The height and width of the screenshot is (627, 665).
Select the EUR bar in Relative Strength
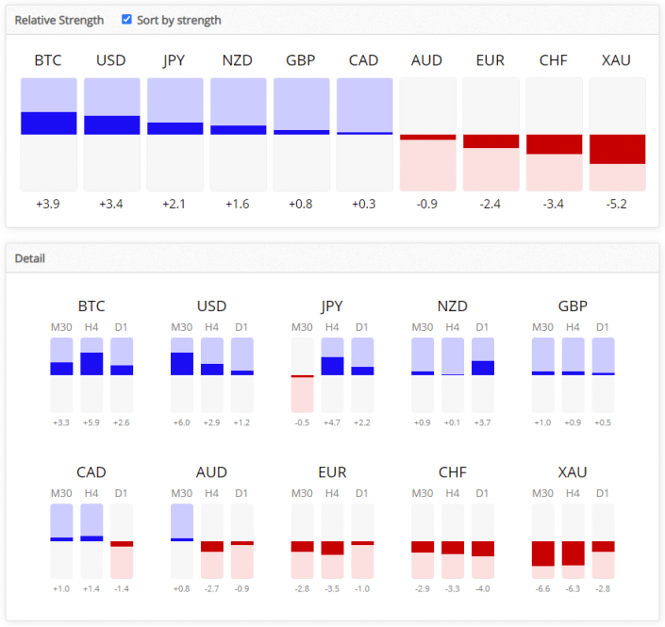(490, 134)
